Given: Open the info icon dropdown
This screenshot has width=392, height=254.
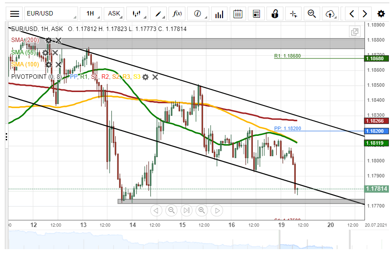Looking at the screenshot, I should [x=198, y=13].
